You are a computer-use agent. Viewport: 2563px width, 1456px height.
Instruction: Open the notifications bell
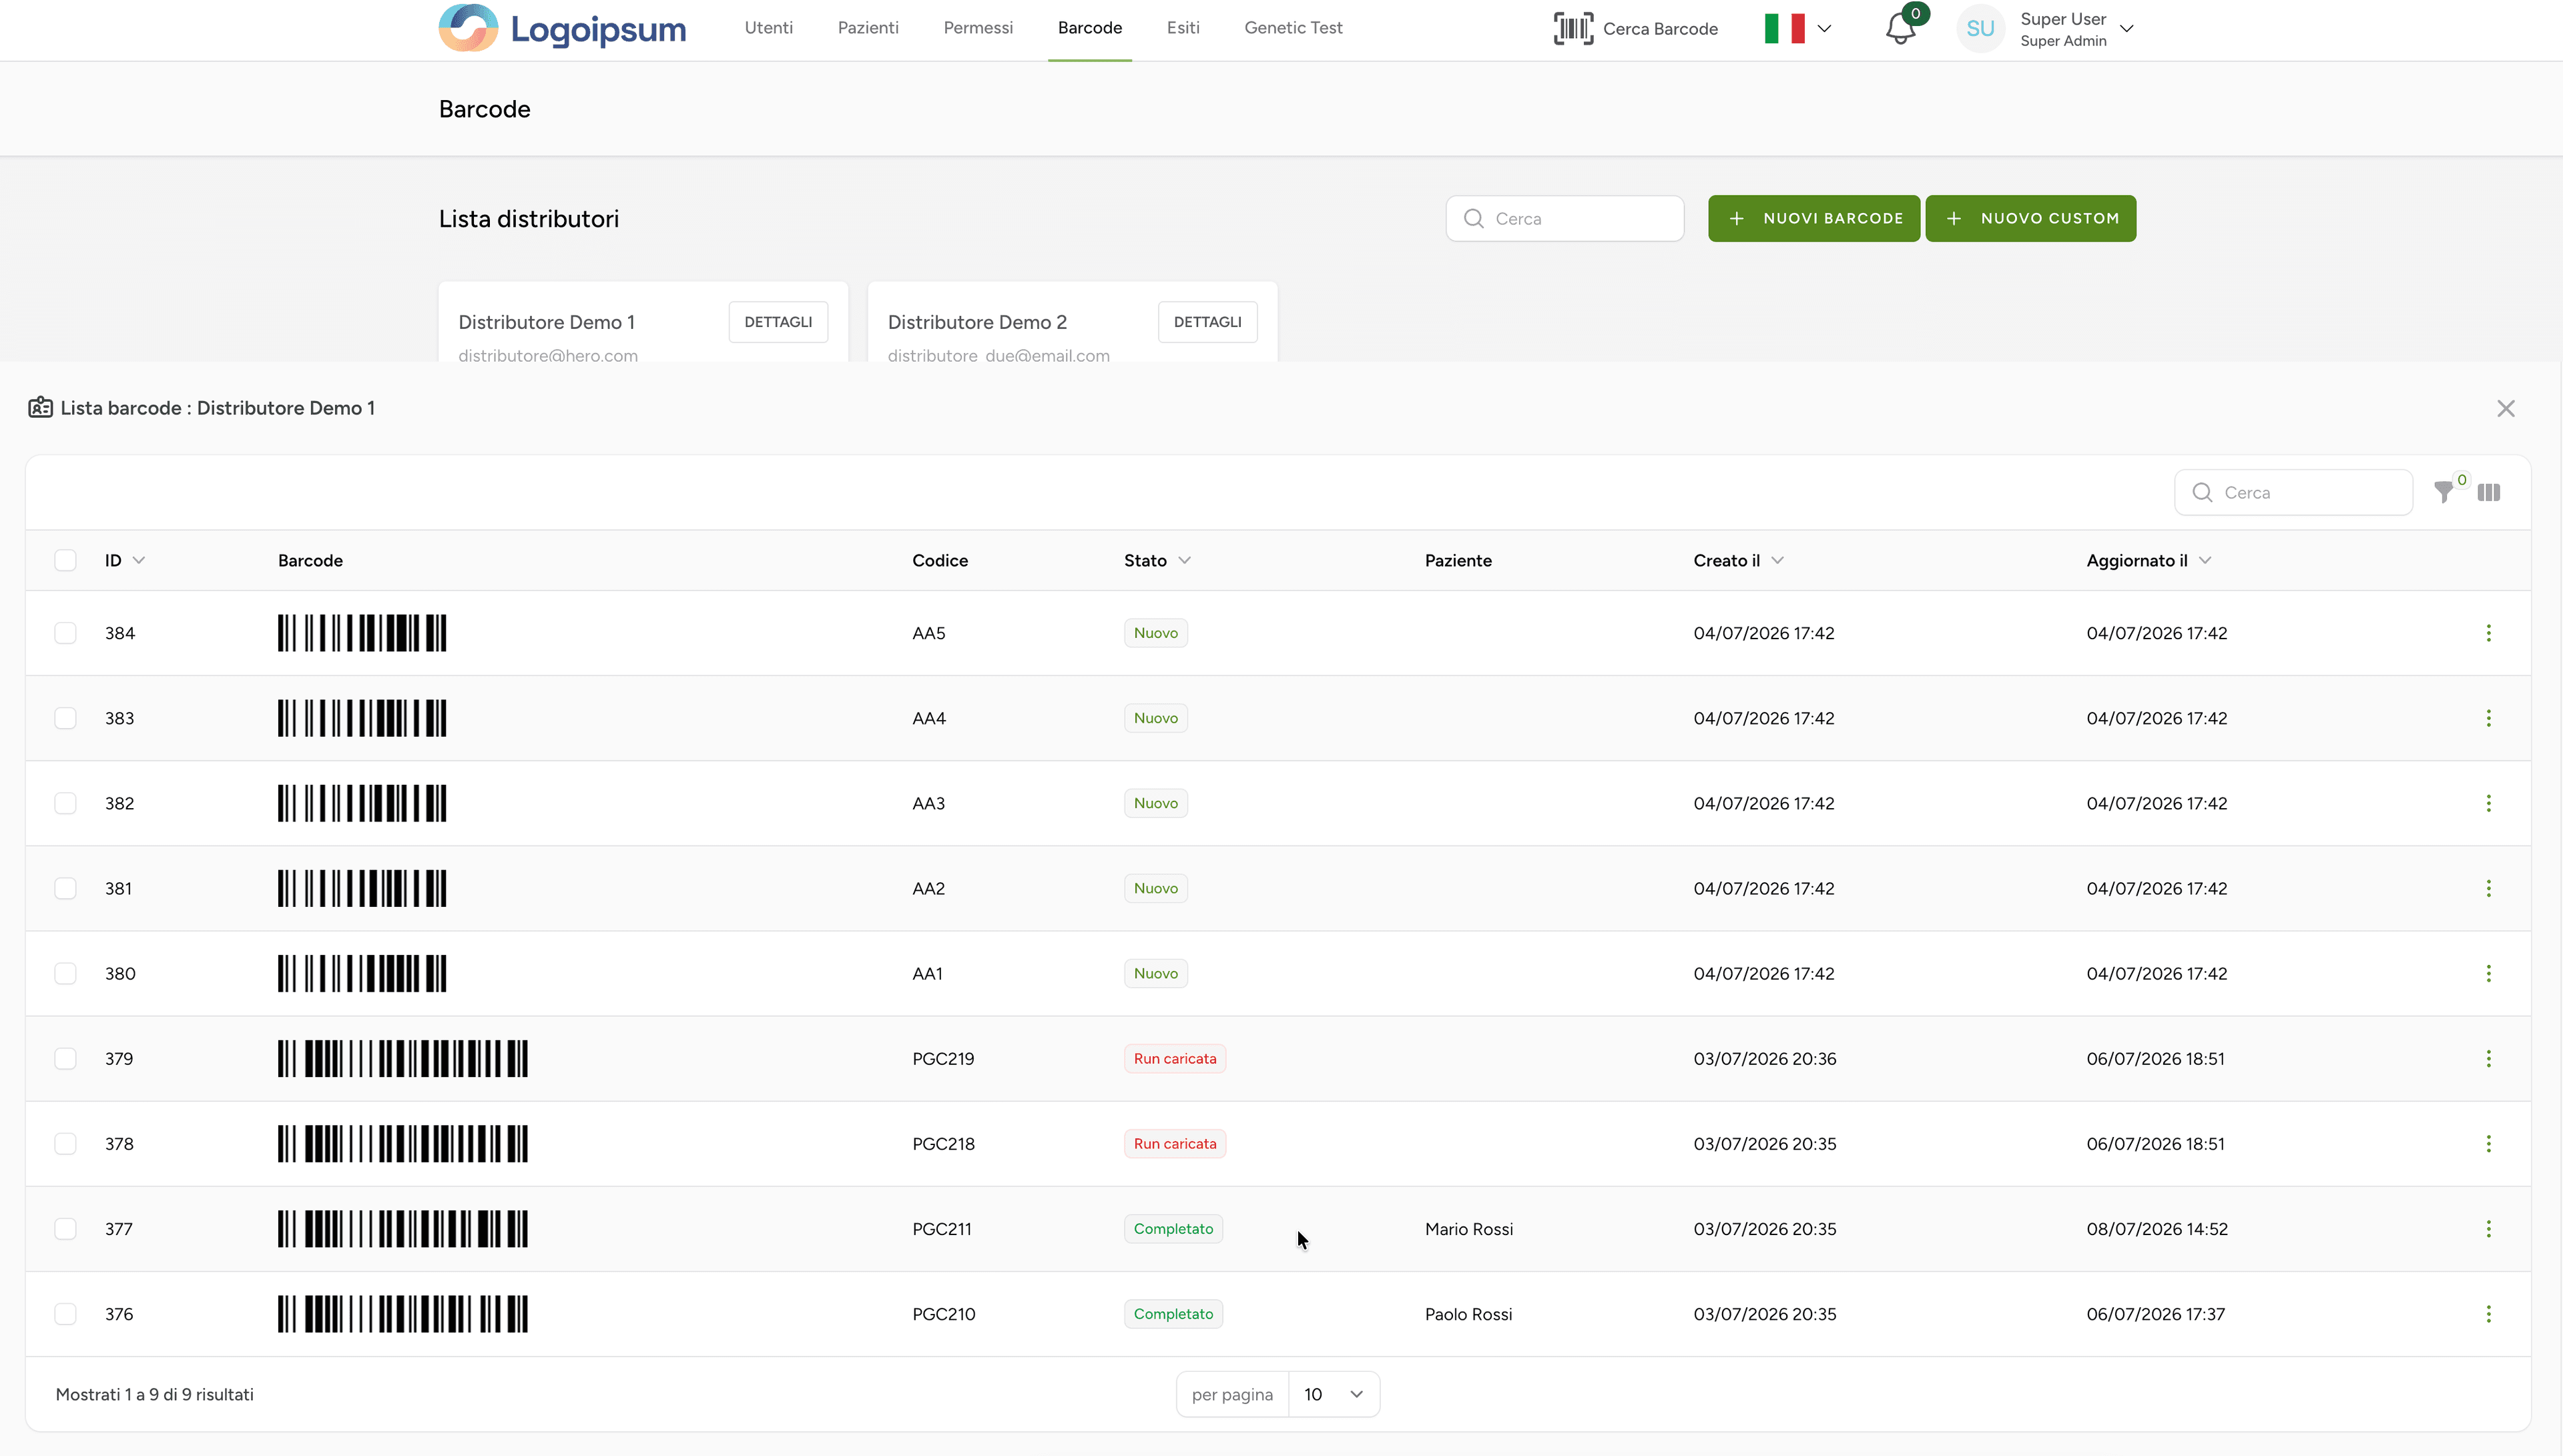(x=1900, y=28)
